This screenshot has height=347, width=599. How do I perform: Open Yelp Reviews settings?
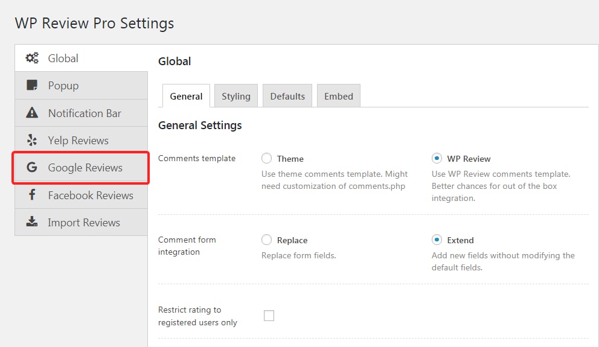[x=82, y=141]
